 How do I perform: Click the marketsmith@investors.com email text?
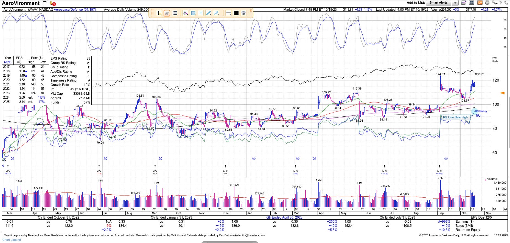coord(248,235)
